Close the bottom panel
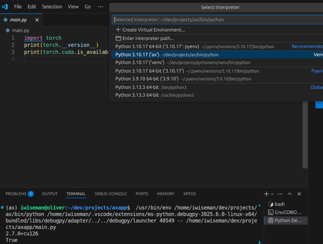Image resolution: width=323 pixels, height=244 pixels. click(x=299, y=194)
